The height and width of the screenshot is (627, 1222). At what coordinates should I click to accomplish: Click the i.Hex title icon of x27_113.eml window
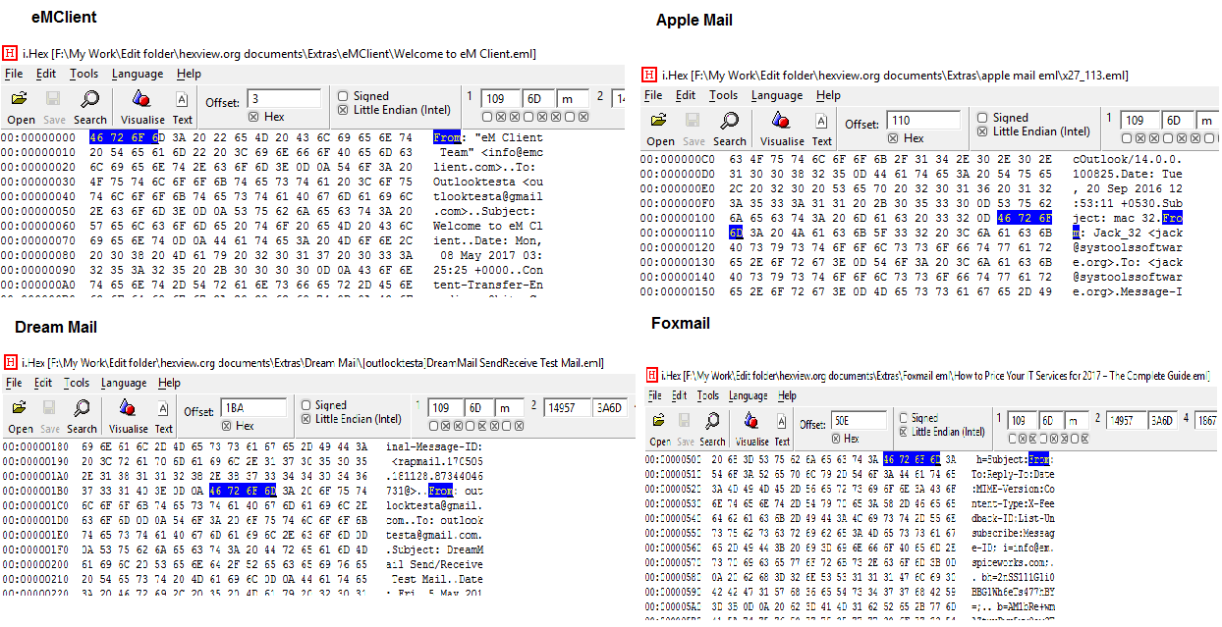pos(648,75)
